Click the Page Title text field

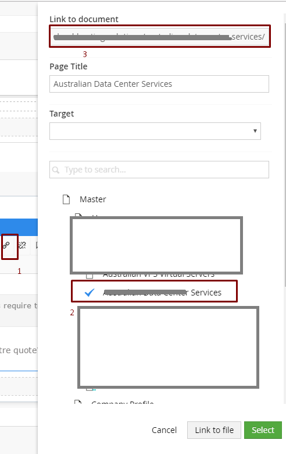[159, 84]
